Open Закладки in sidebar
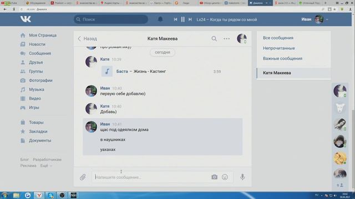Viewport: 355px width, 199px height. coord(38,132)
